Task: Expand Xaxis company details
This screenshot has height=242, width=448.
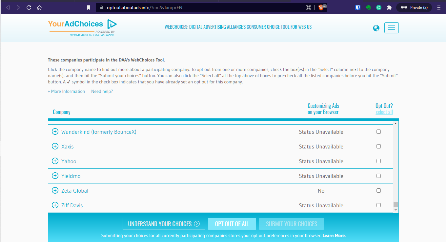Action: tap(55, 147)
